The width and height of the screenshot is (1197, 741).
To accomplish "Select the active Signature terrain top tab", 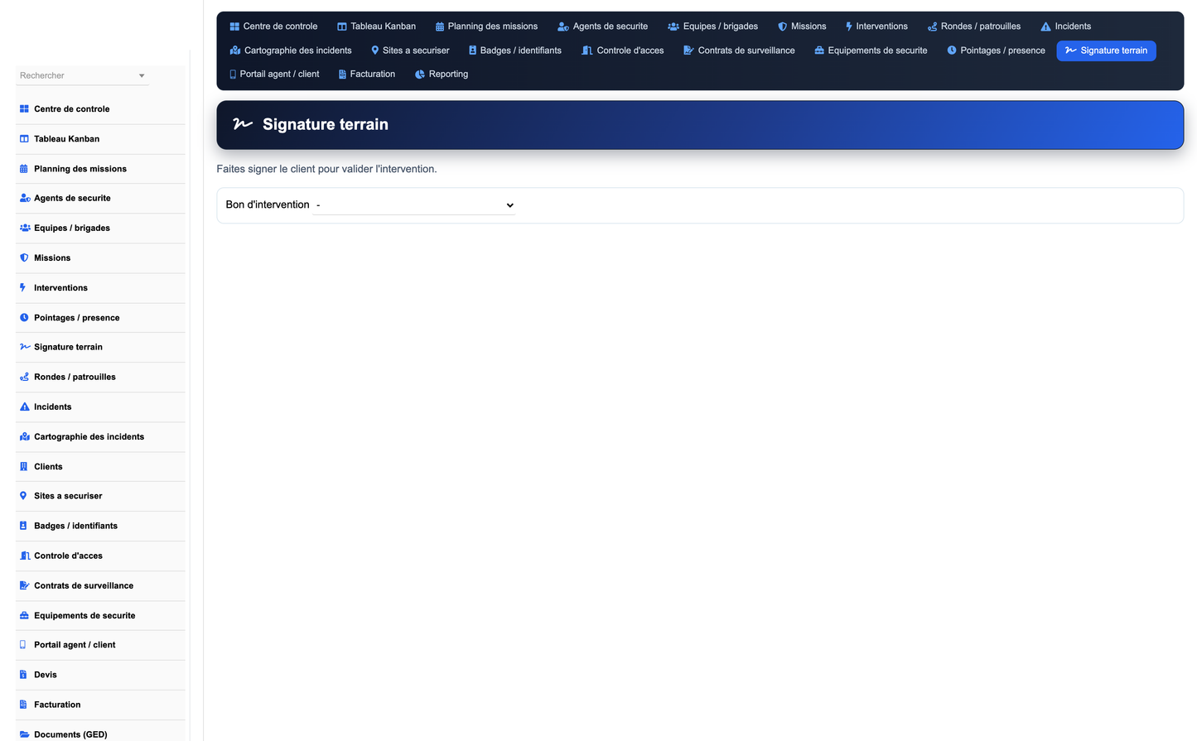I will tap(1106, 51).
